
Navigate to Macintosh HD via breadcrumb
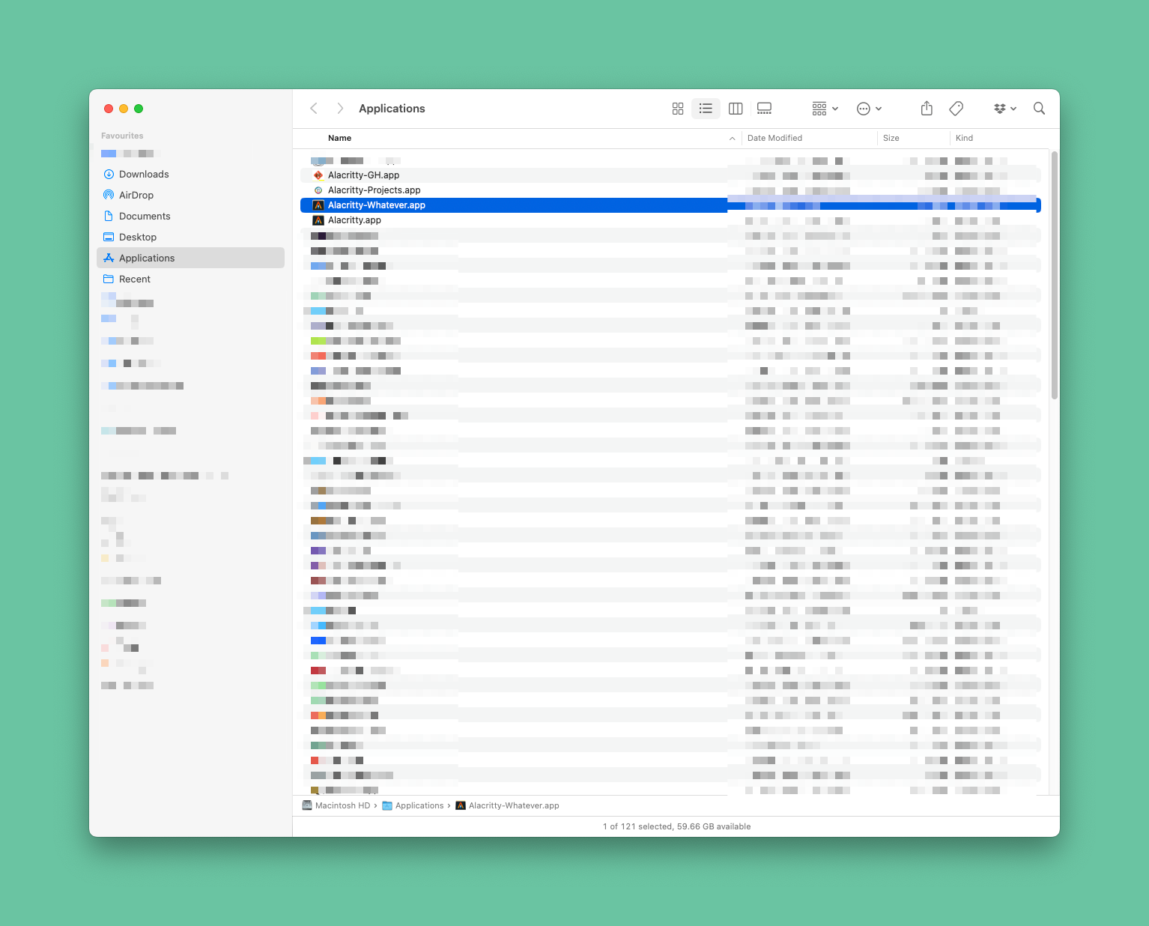[x=342, y=805]
